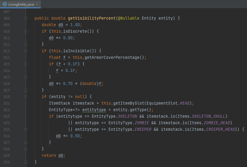The width and height of the screenshot is (247, 167).
Task: Click the fold end marker at line 828
Action: (x=26, y=149)
